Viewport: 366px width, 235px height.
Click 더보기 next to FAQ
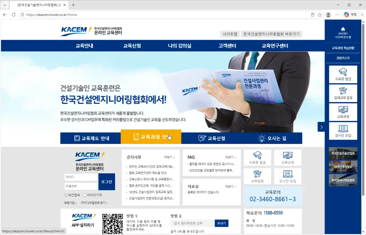pyautogui.click(x=231, y=157)
